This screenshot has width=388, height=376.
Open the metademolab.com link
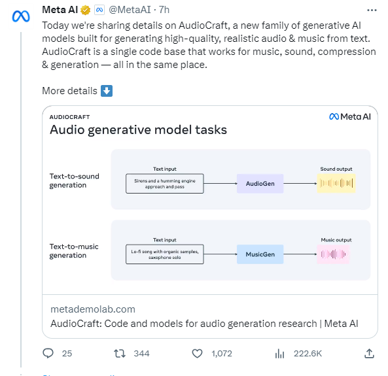[93, 309]
